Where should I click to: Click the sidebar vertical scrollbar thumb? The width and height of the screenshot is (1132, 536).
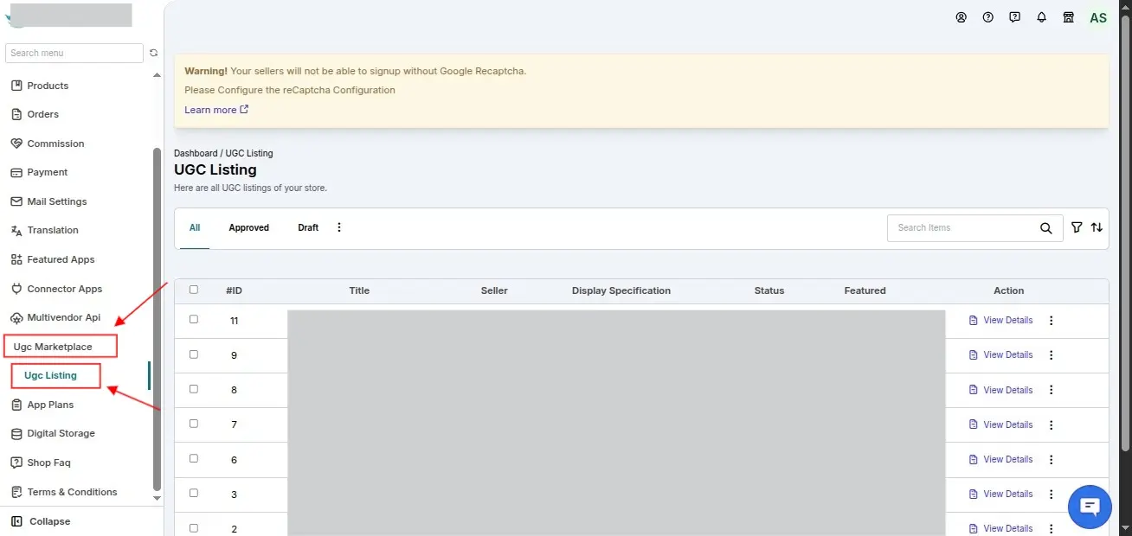point(157,318)
